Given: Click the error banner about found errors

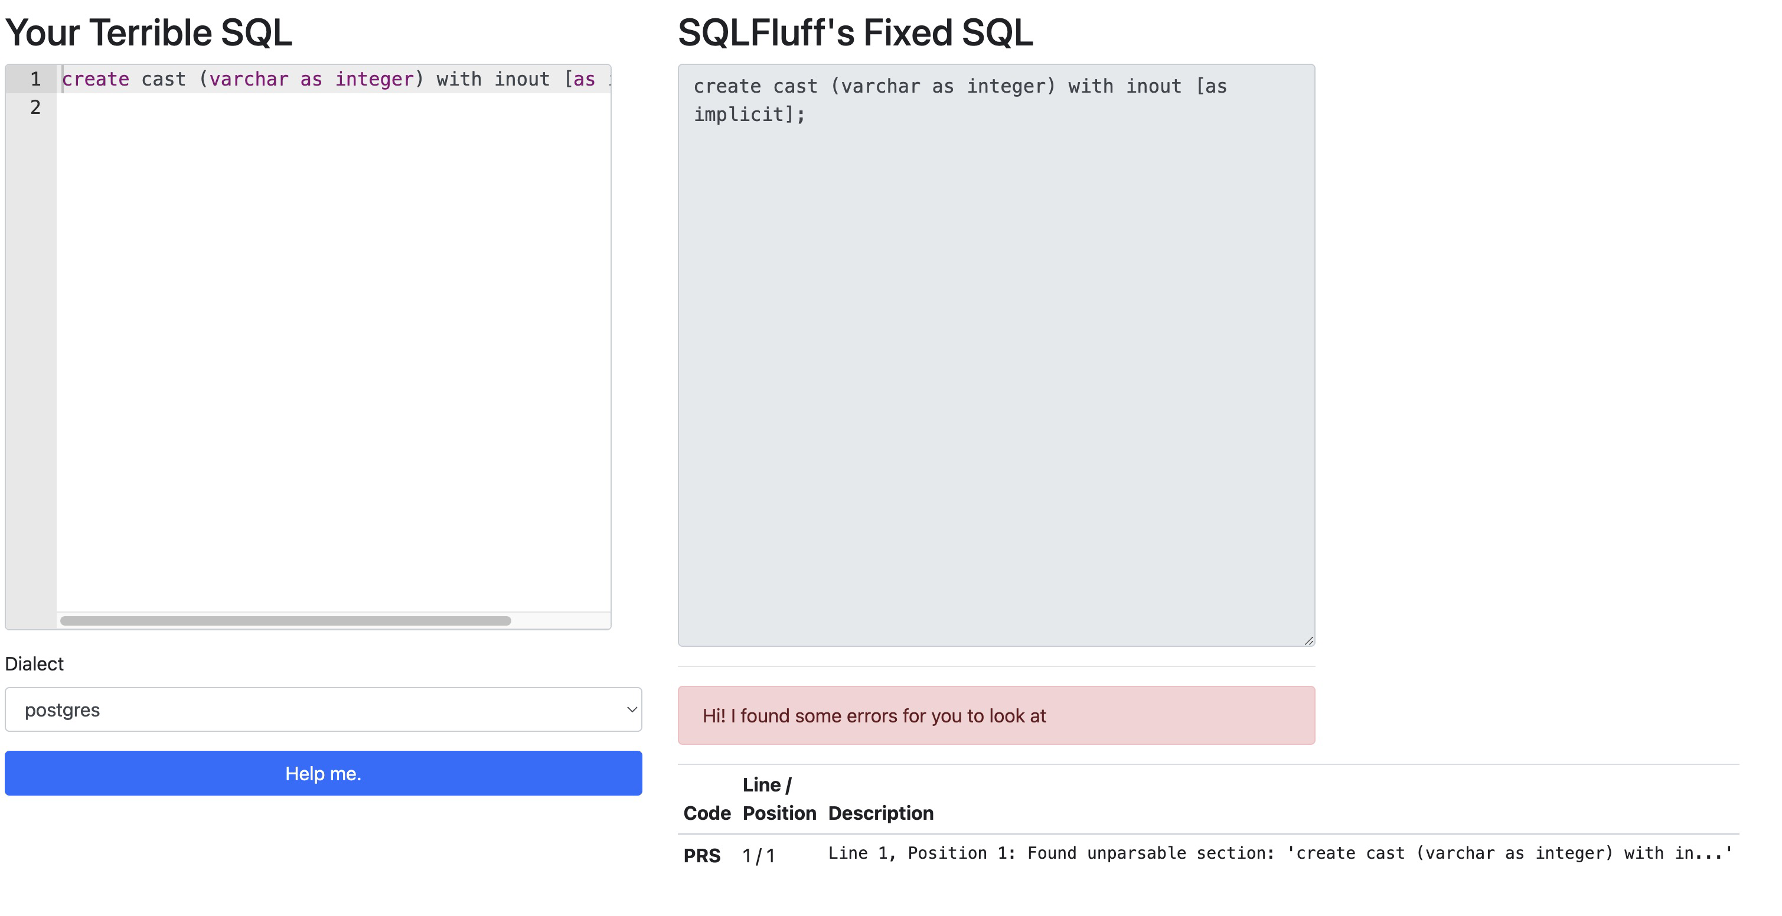Looking at the screenshot, I should pyautogui.click(x=996, y=715).
